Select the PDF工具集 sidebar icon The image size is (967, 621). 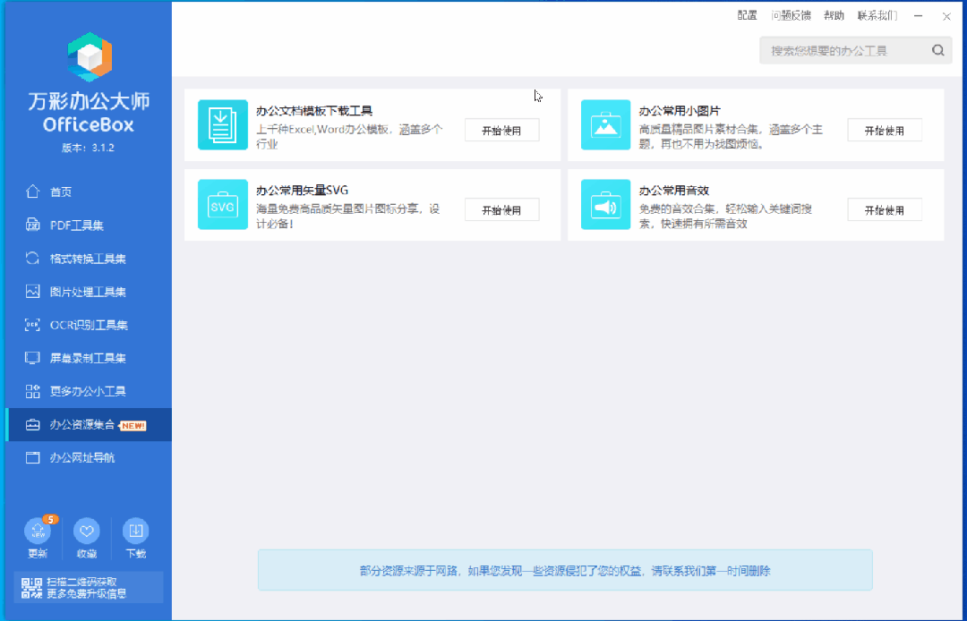pos(33,225)
